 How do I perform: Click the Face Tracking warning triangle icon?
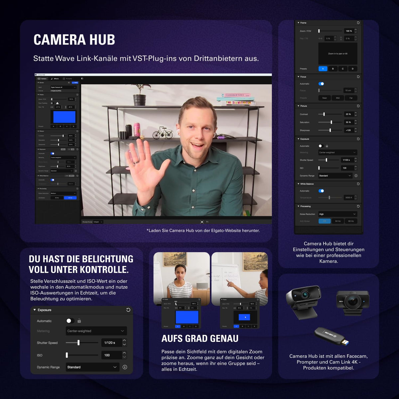click(57, 103)
